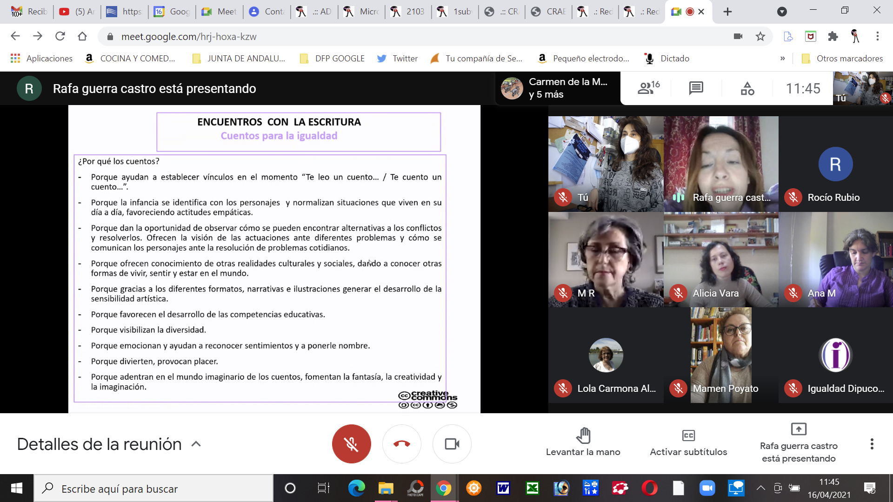This screenshot has height=502, width=893.
Task: Show hidden bookmarks with the double chevron
Action: tap(783, 58)
